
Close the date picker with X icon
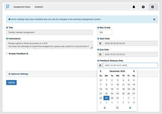coord(130,108)
